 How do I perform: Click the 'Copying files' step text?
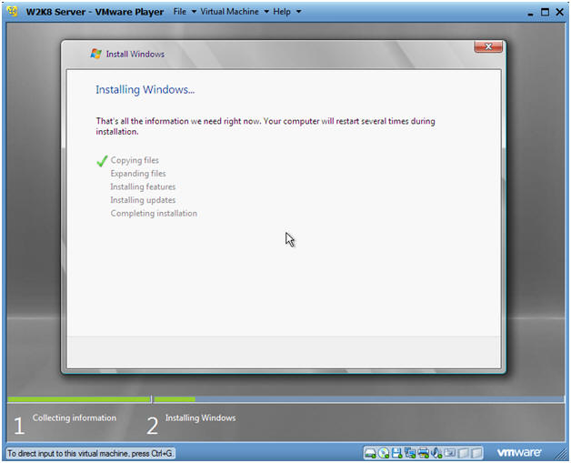(x=135, y=160)
